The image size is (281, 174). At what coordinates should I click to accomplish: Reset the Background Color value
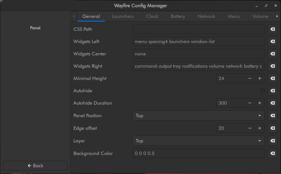coord(273,153)
